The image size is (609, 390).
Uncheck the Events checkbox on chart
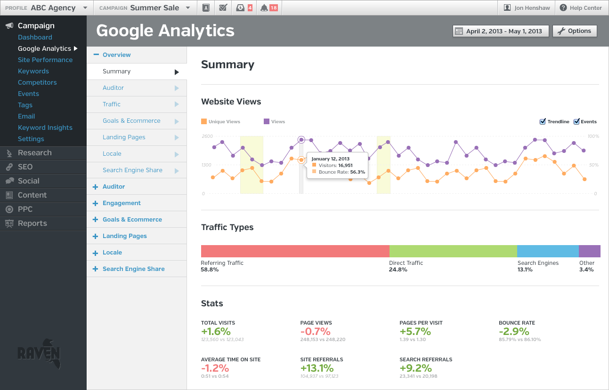(577, 122)
